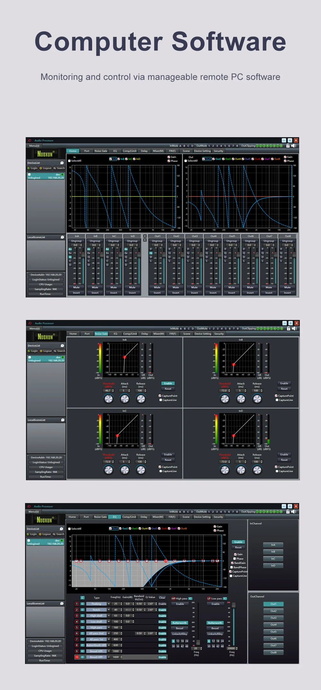Click the Low pass frequency slider
This screenshot has width=321, height=690.
(234, 605)
